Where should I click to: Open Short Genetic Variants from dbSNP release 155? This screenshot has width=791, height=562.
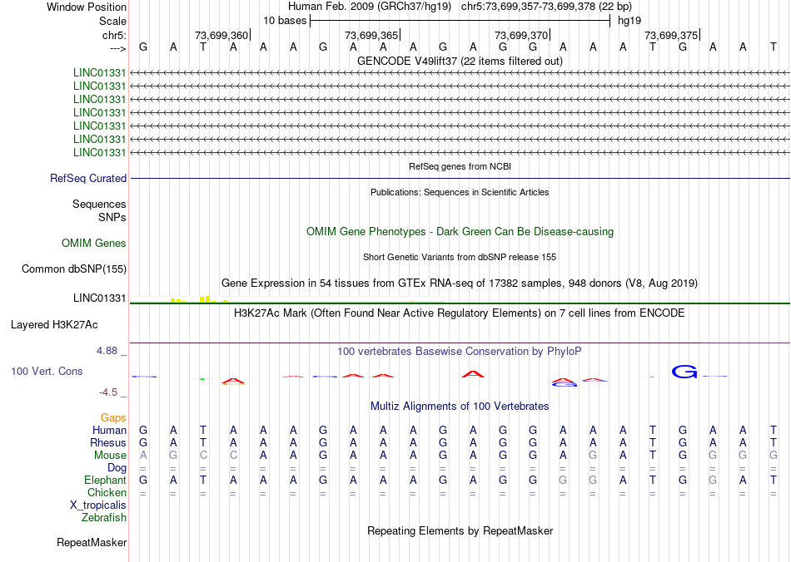(x=460, y=257)
